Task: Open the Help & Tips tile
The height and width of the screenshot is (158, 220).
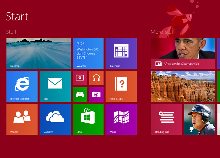Action: point(121,86)
